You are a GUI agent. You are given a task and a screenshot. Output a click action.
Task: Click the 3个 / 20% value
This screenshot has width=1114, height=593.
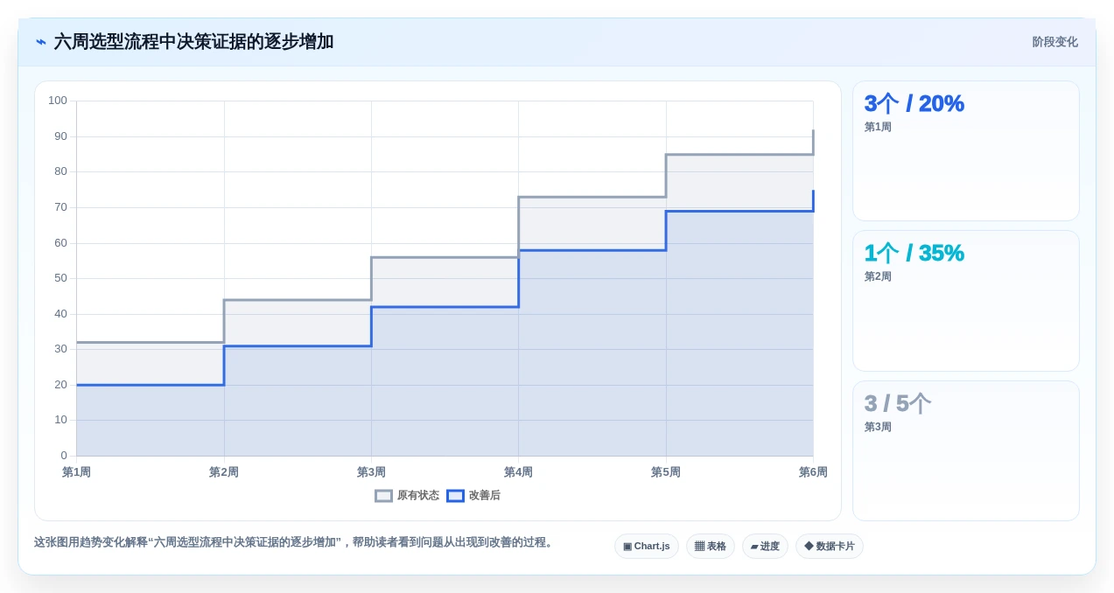click(x=914, y=103)
